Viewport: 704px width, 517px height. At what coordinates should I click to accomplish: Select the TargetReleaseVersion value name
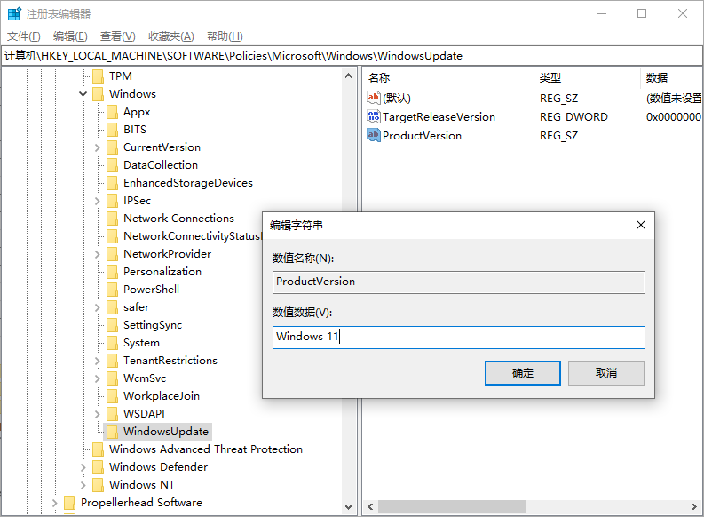click(439, 117)
